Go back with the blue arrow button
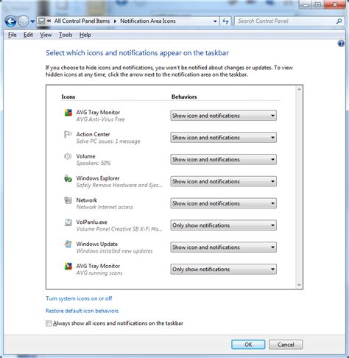Viewport: 349px width, 358px height. point(11,21)
